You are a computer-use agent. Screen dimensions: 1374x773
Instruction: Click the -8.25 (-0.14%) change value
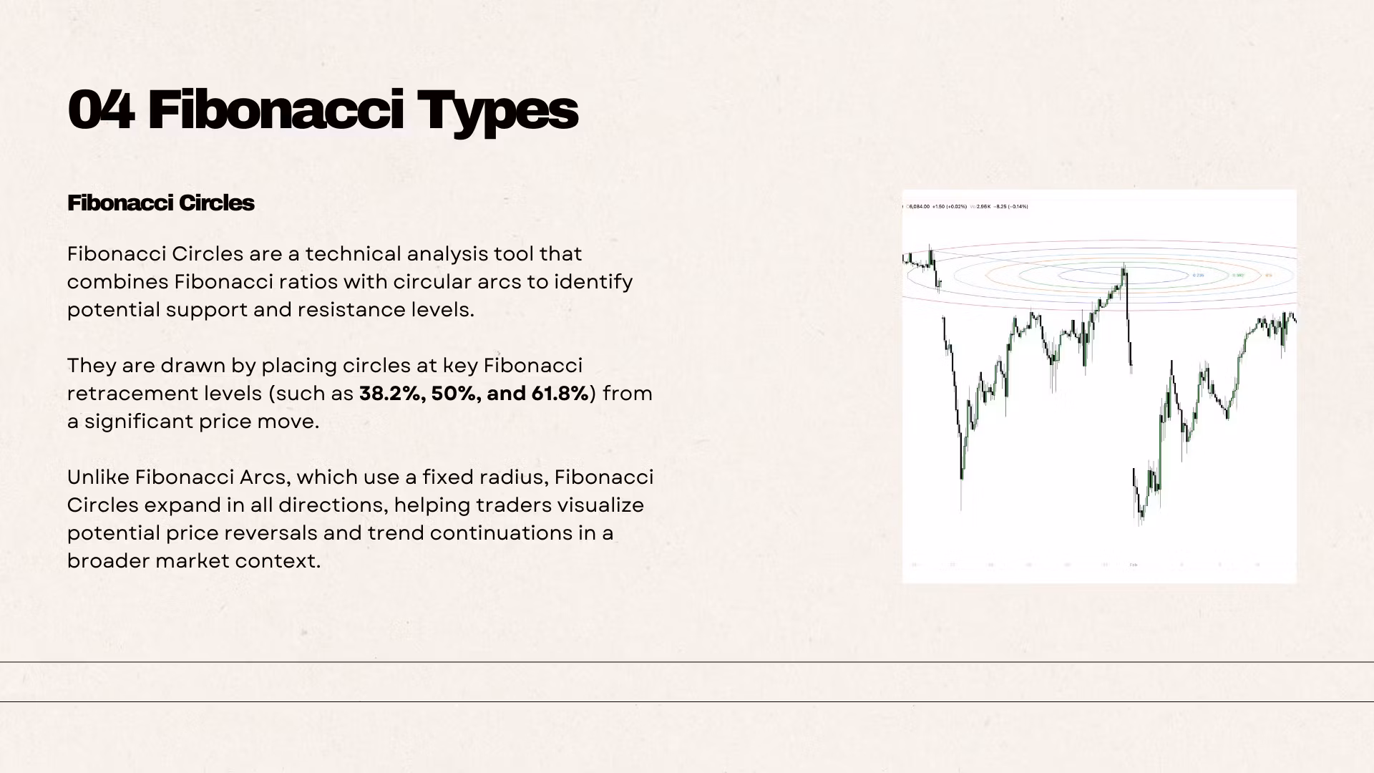[x=1011, y=207]
